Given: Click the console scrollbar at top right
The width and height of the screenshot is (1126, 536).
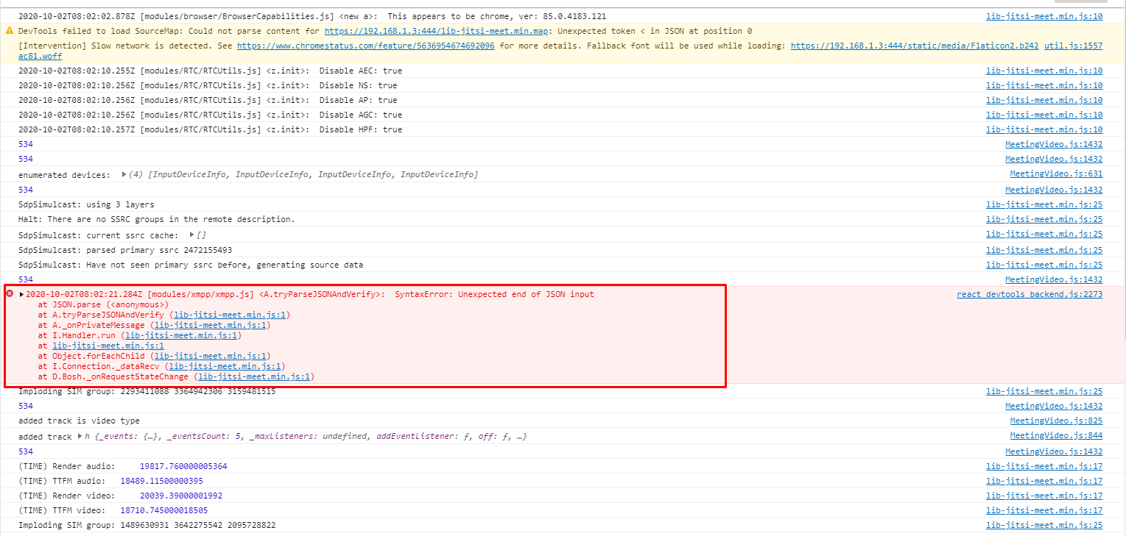Looking at the screenshot, I should tap(1121, 11).
